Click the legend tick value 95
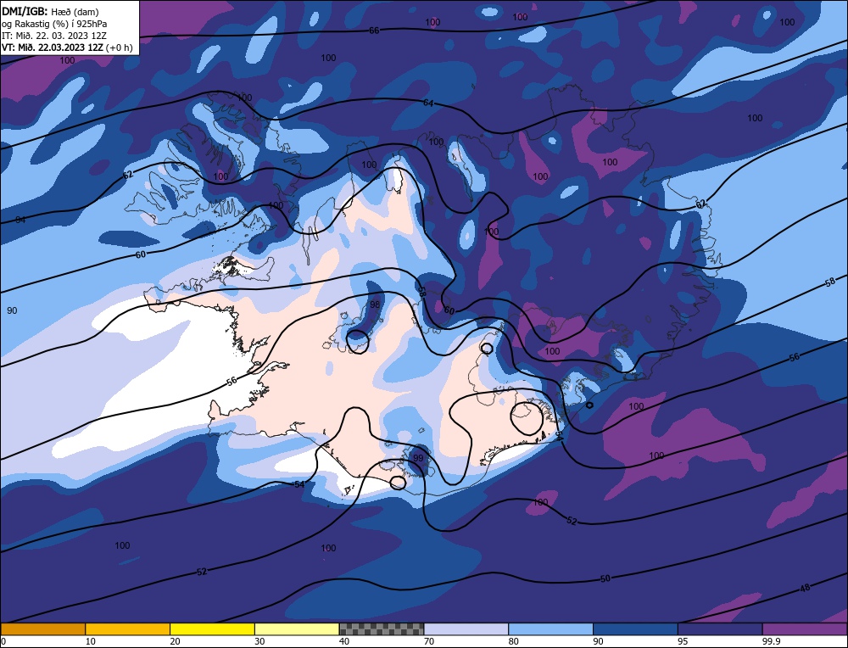 [x=683, y=641]
